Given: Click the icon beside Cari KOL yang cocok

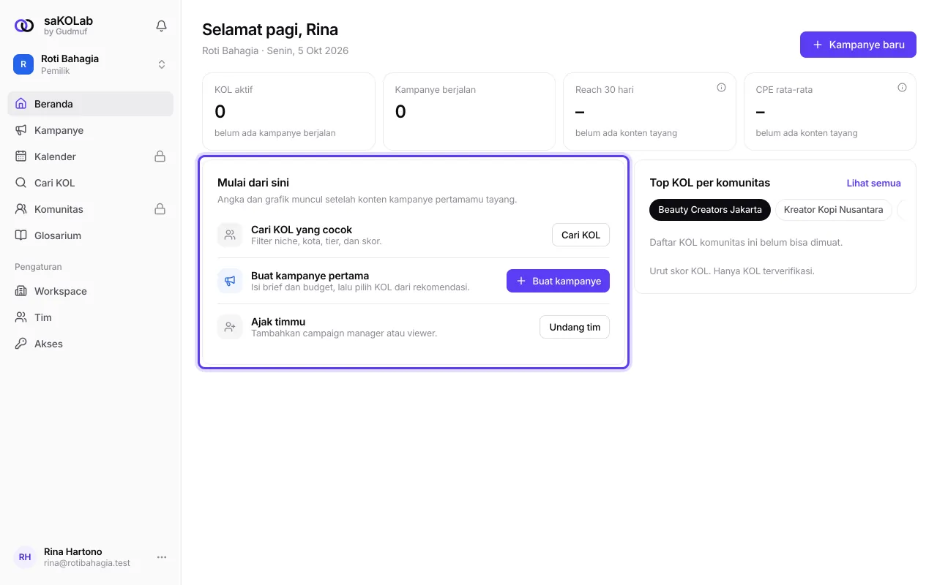Looking at the screenshot, I should pyautogui.click(x=230, y=235).
